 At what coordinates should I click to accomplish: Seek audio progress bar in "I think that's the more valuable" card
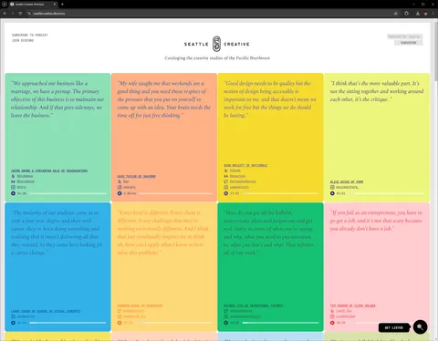387,193
